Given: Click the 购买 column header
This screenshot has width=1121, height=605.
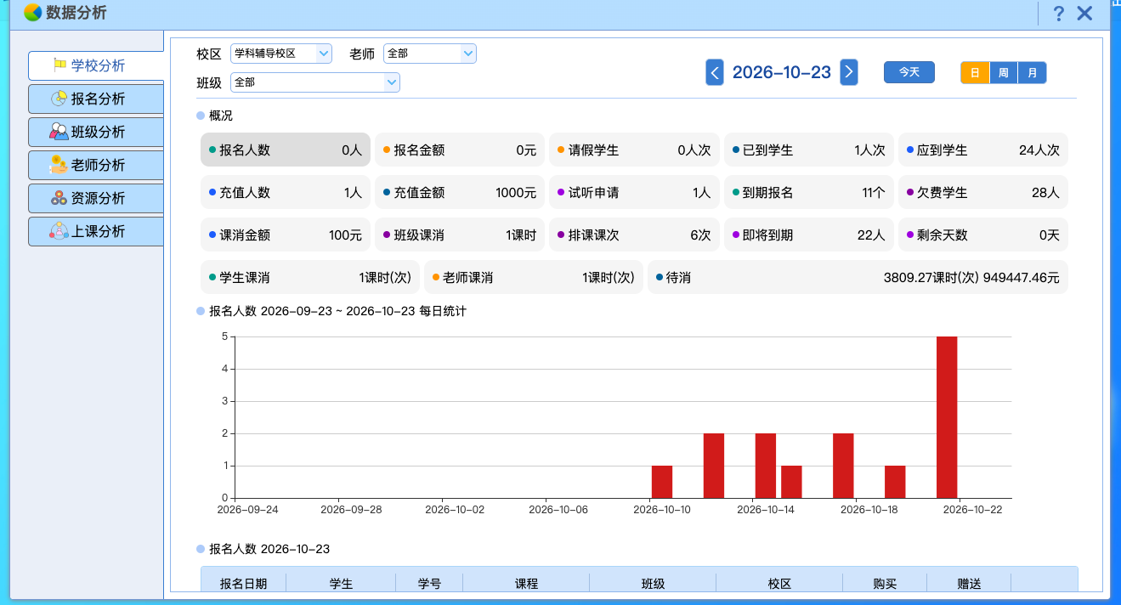Looking at the screenshot, I should coord(885,584).
